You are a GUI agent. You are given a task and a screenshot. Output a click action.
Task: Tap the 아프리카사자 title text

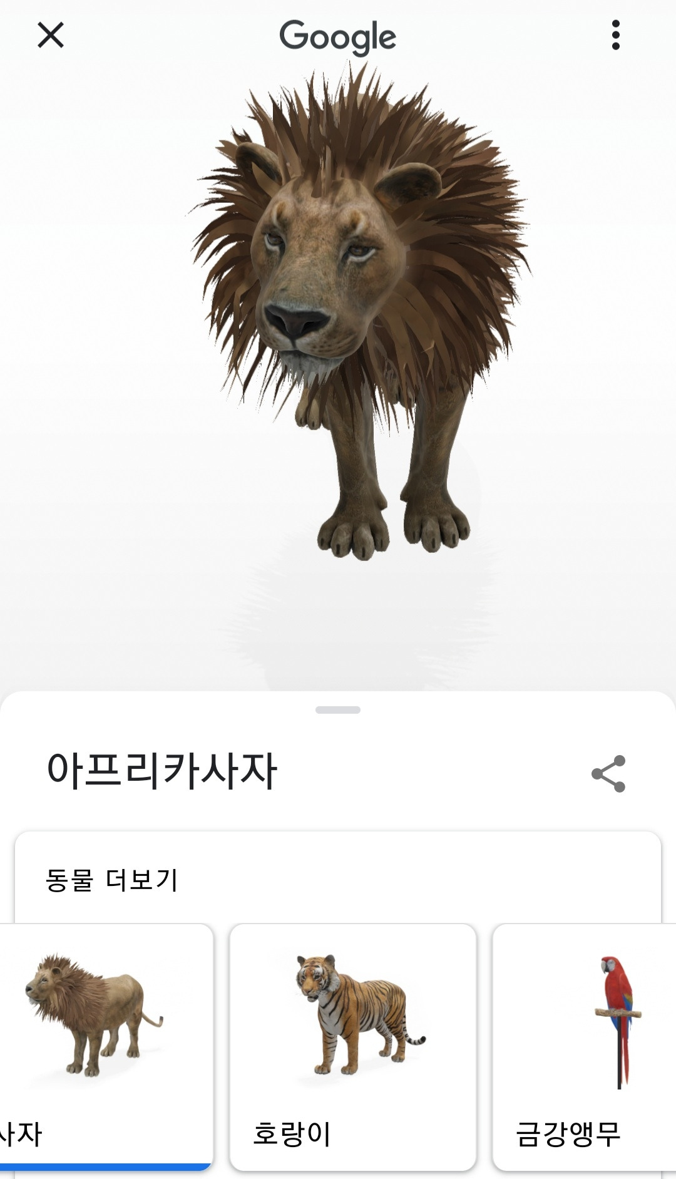[161, 771]
